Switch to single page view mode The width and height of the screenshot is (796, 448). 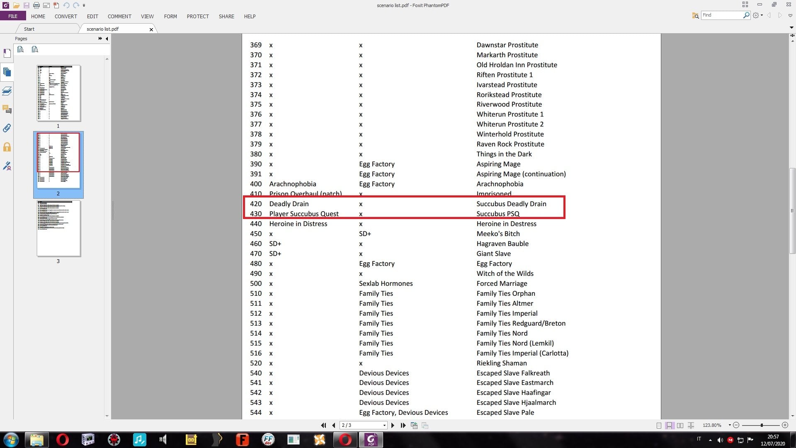(x=659, y=425)
